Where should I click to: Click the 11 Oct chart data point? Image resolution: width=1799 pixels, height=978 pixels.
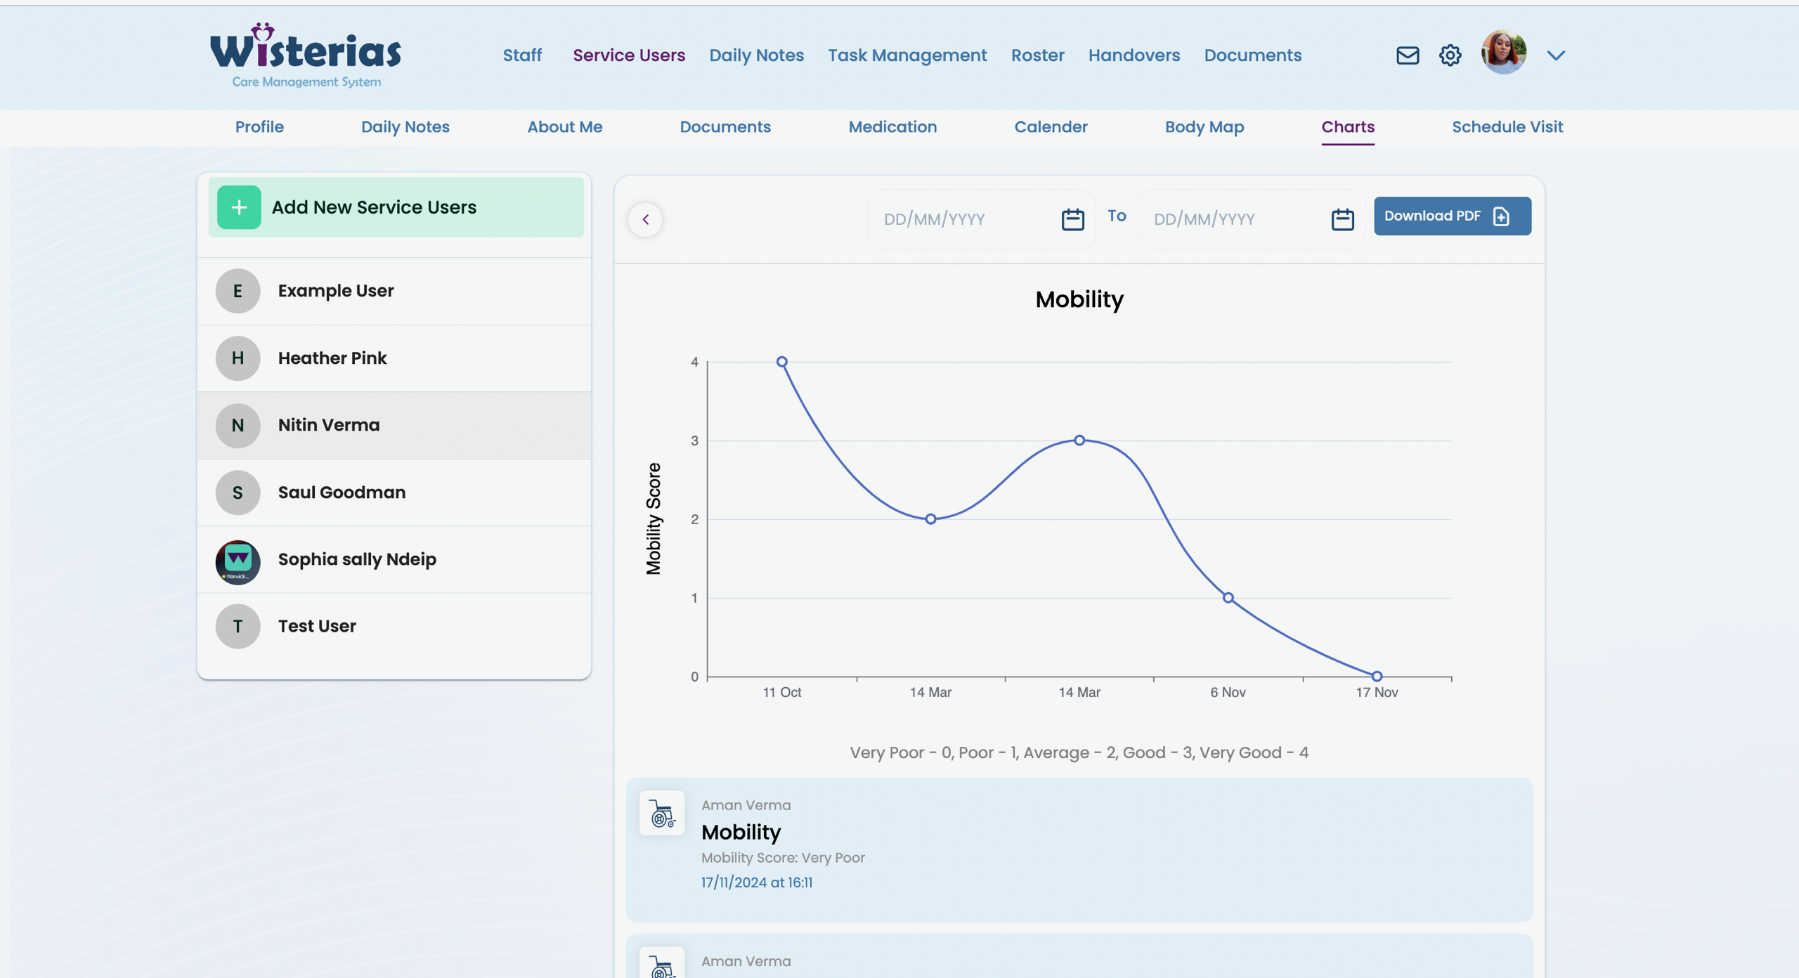click(x=781, y=362)
